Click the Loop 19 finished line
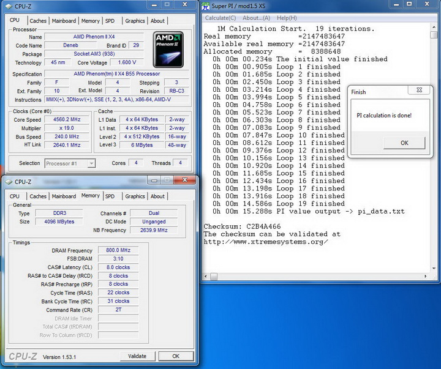The height and width of the screenshot is (369, 441). tap(279, 203)
